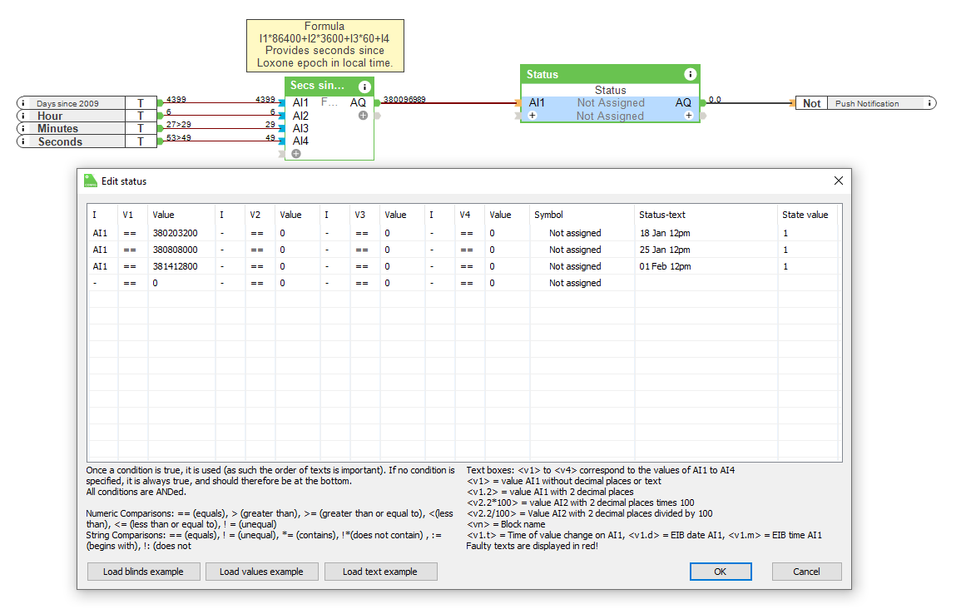Click info icon on Secs since formula block
This screenshot has height=614, width=966.
point(364,87)
